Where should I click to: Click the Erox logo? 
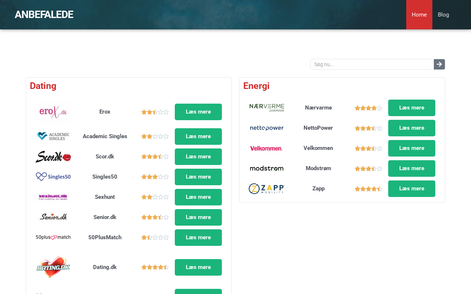(x=53, y=112)
